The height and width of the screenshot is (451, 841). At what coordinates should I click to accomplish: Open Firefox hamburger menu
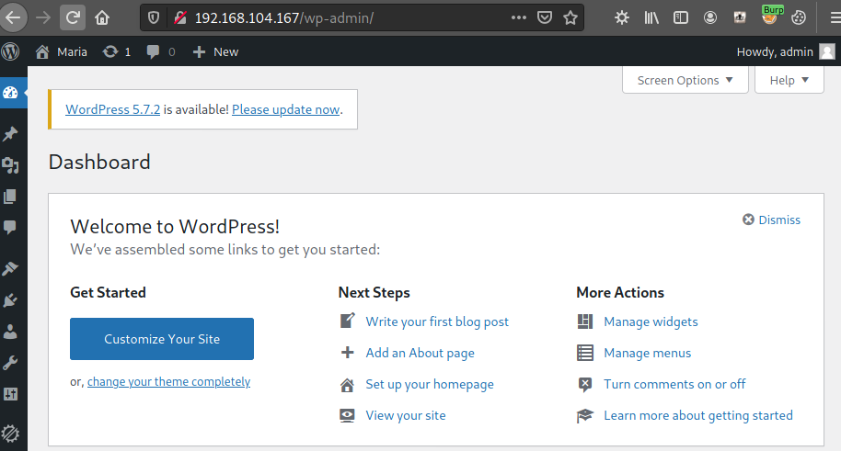835,17
